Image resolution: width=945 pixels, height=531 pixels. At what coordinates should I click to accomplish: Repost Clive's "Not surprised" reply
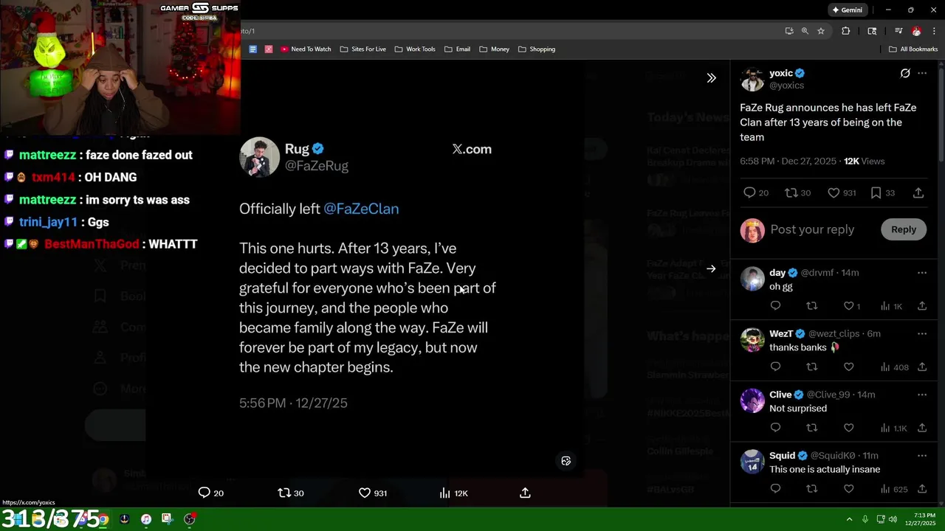[812, 428]
